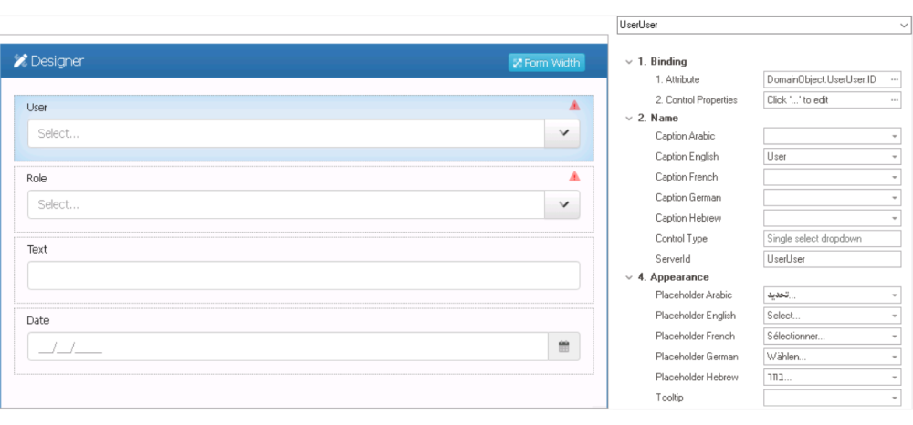Click the ServerId value field
913x425 pixels.
click(832, 259)
